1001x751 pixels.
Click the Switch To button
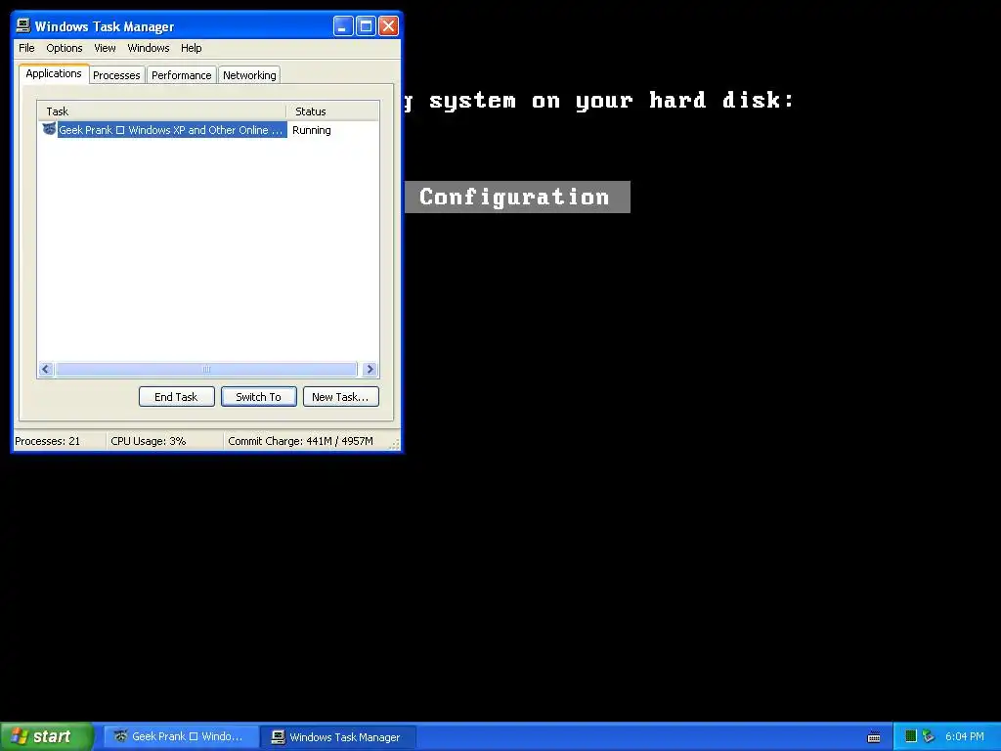pyautogui.click(x=258, y=397)
